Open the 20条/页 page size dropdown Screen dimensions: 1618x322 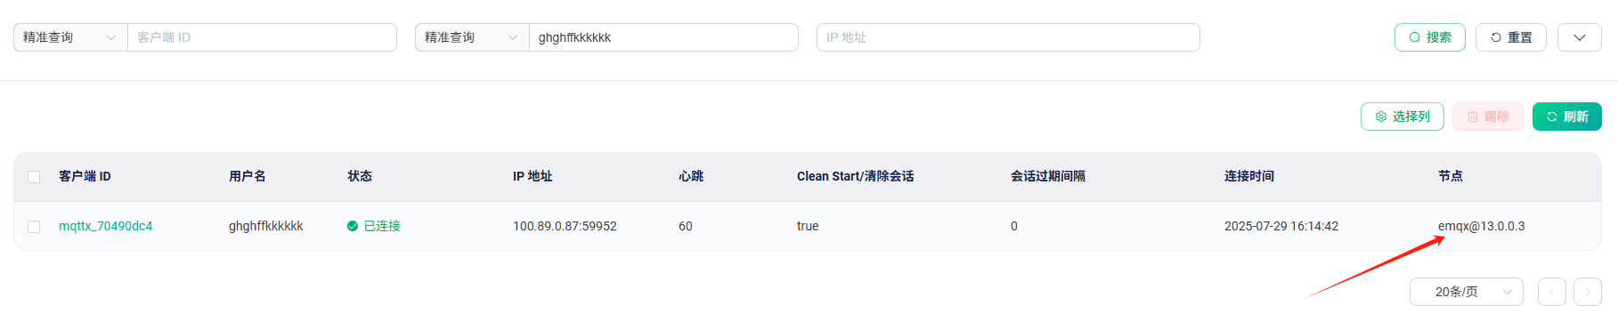pos(1466,292)
